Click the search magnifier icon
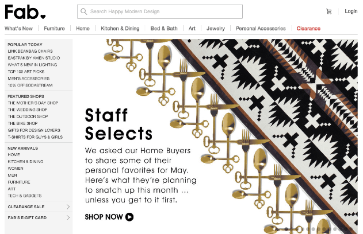363x234 pixels. pyautogui.click(x=84, y=11)
